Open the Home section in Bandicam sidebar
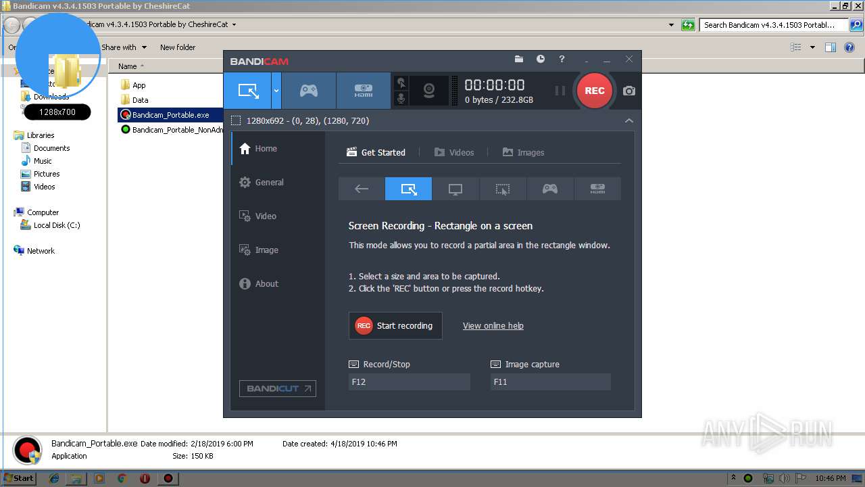The height and width of the screenshot is (487, 865). 278,149
